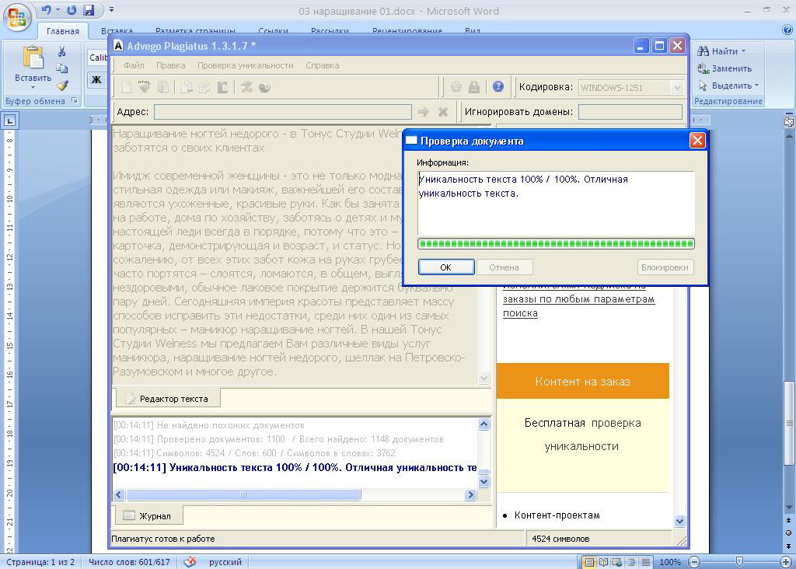Click log scroll-up arrow in Журнал pane
Screen dimensions: 796x569
[484, 424]
